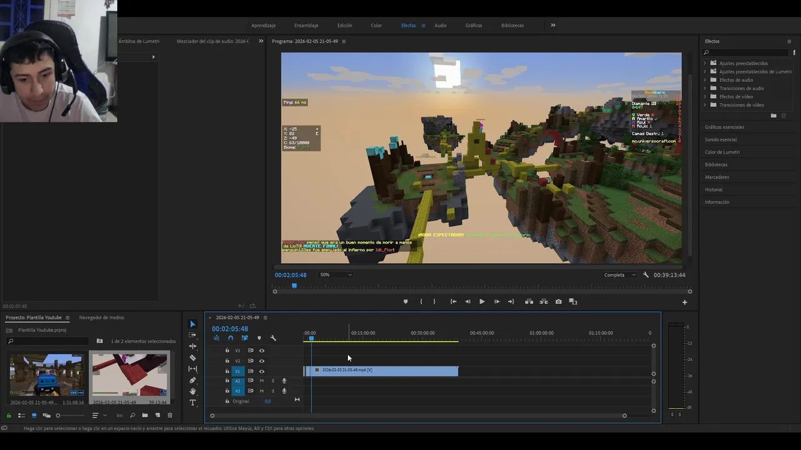
Task: Expand Ajustes preestablecidos folder
Action: click(x=705, y=63)
